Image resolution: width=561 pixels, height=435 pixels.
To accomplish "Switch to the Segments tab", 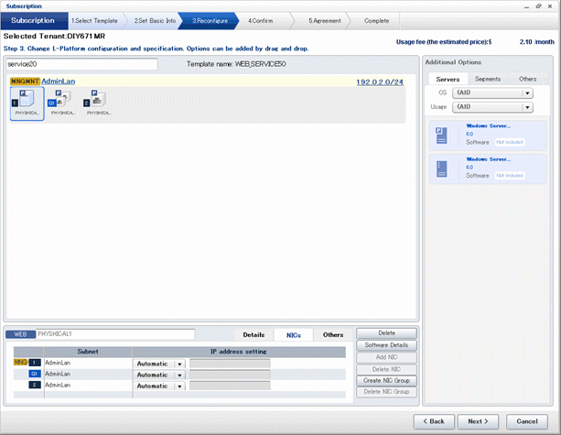I will 487,79.
